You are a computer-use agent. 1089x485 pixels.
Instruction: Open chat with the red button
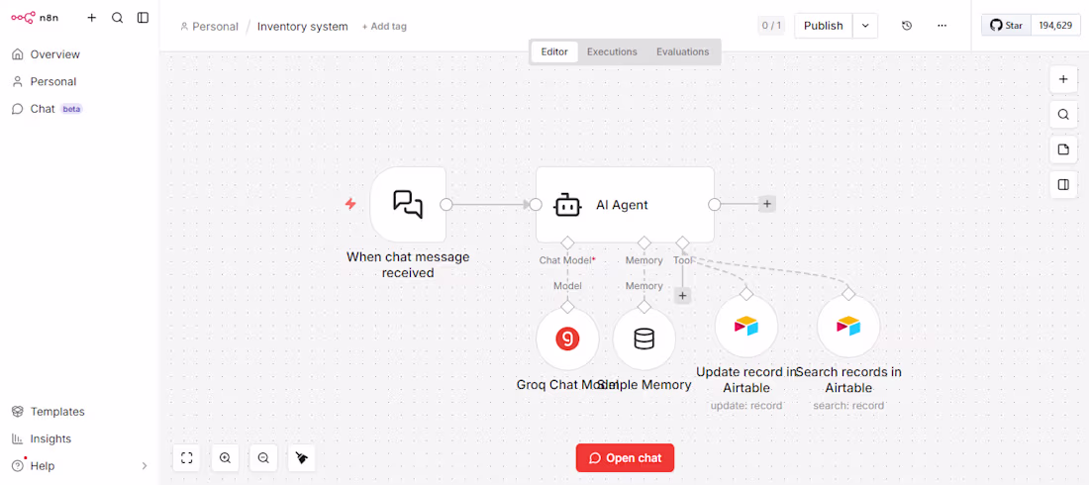click(x=625, y=458)
